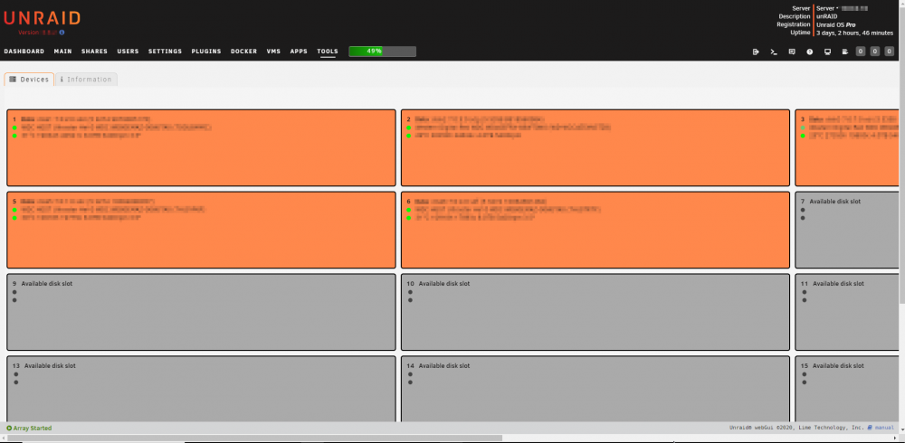This screenshot has height=443, width=905.
Task: Select orange disk slot 5 card
Action: point(201,230)
